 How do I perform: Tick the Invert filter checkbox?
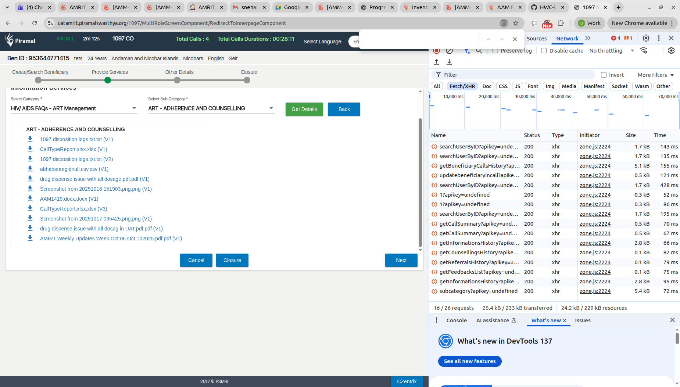pos(604,75)
